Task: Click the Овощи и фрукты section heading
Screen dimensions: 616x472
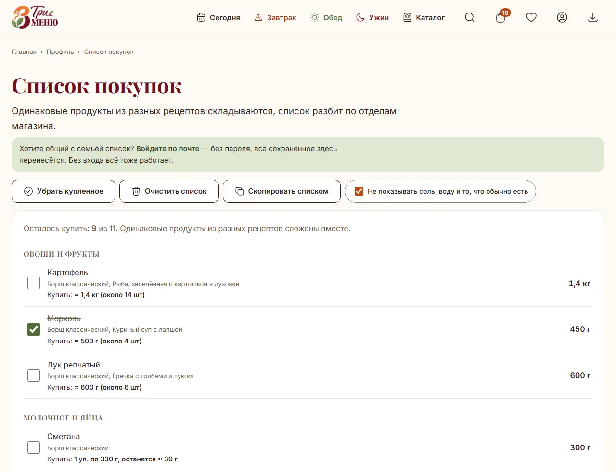Action: pos(62,254)
